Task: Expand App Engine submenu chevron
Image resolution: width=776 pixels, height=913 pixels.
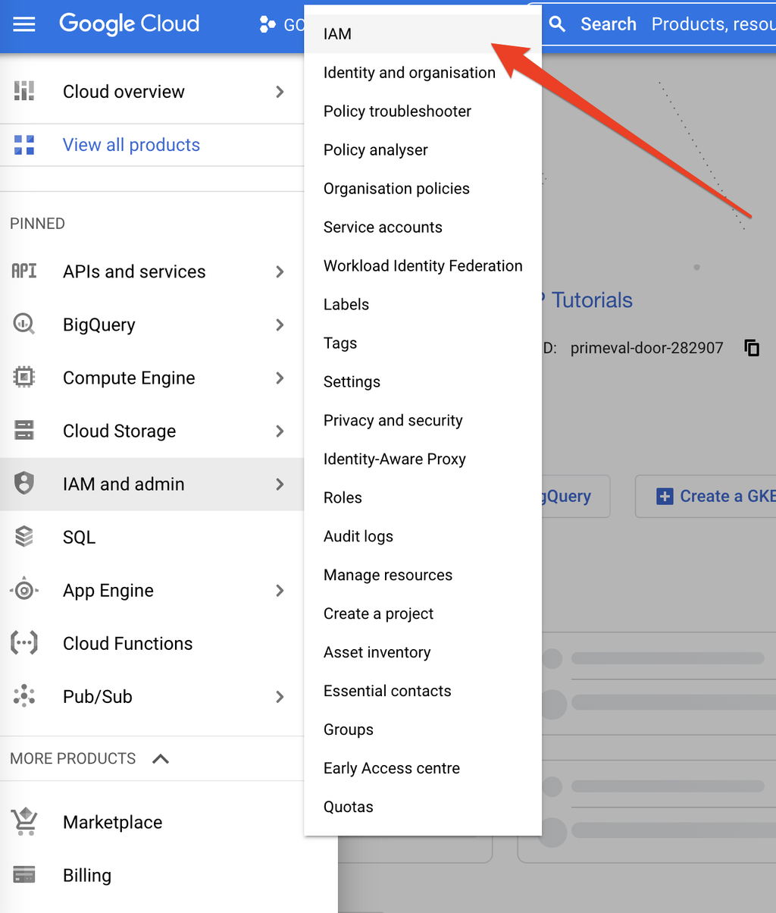Action: point(280,590)
